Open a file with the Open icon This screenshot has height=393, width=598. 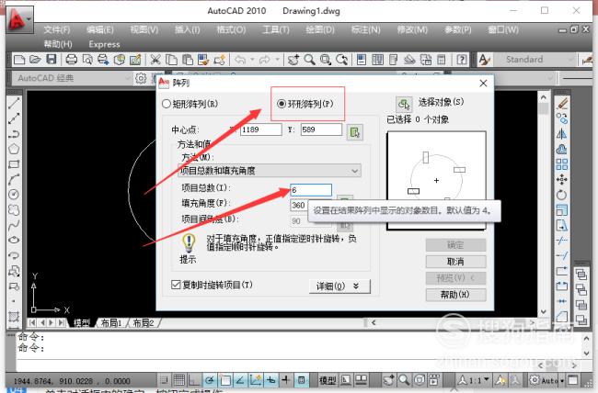point(35,60)
